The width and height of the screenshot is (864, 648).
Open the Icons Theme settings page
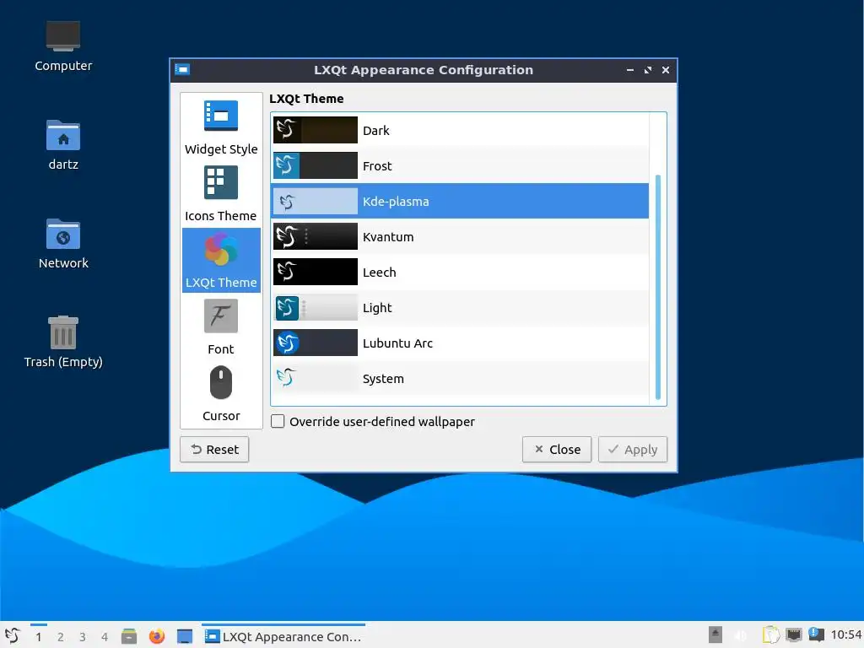tap(221, 195)
